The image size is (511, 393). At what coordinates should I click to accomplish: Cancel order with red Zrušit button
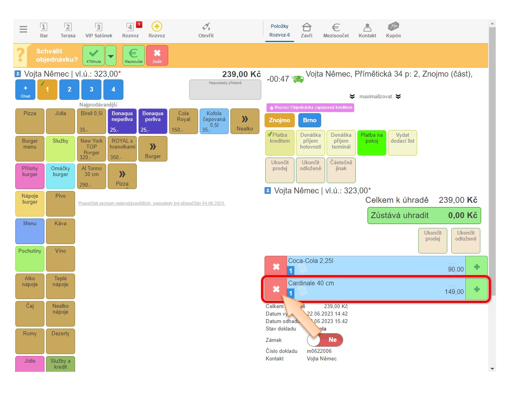tap(157, 55)
